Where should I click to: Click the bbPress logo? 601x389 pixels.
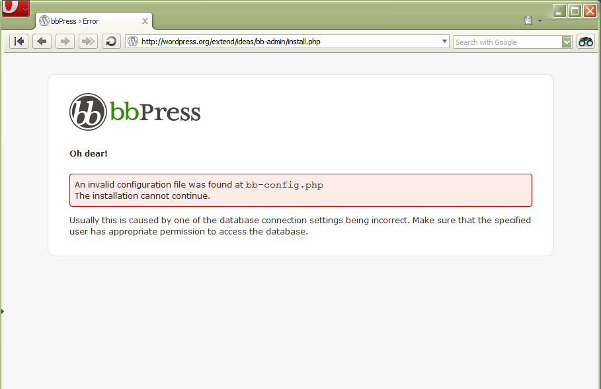135,112
